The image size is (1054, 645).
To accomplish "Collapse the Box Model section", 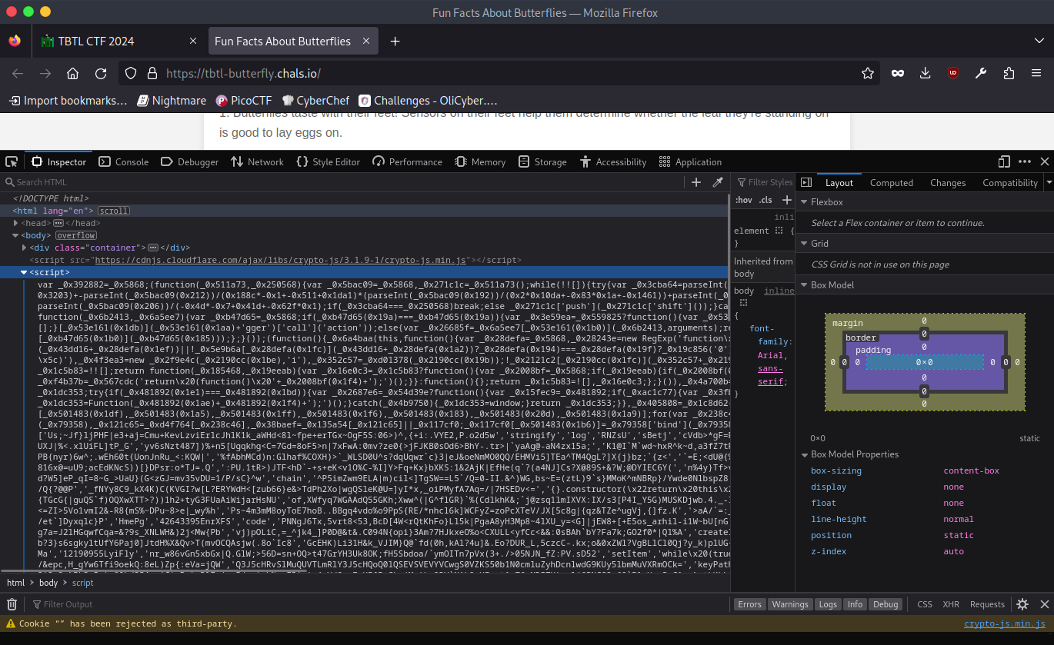I will tap(804, 285).
